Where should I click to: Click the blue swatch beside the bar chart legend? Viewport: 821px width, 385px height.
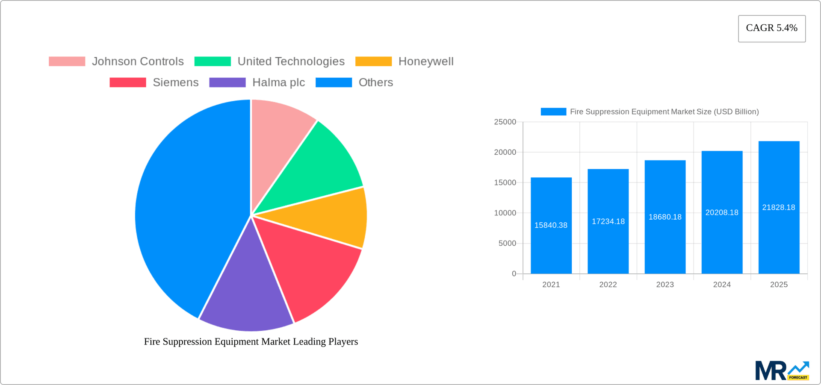(553, 112)
